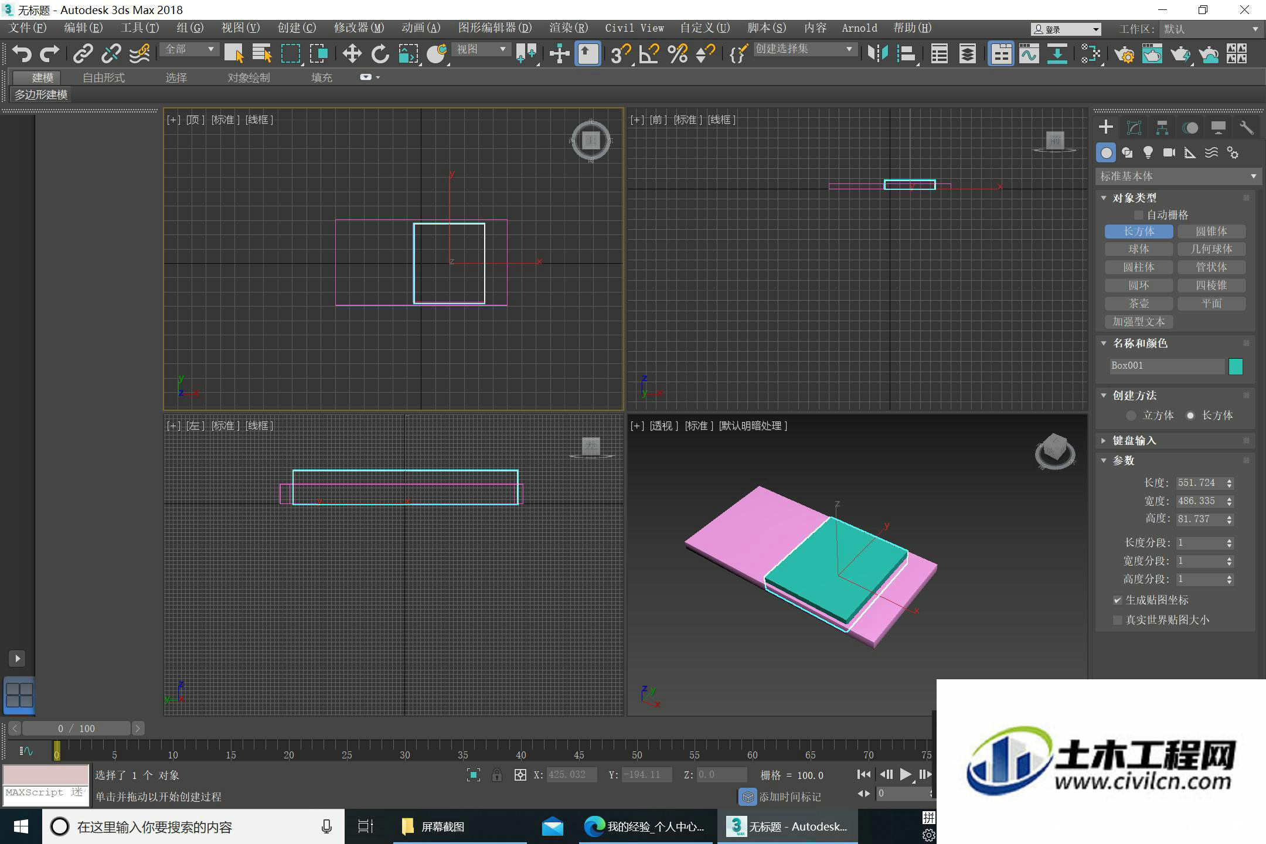Select Shapes category icon
The width and height of the screenshot is (1266, 844).
(1127, 153)
